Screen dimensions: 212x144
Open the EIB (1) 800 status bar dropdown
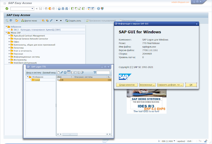click(x=174, y=141)
